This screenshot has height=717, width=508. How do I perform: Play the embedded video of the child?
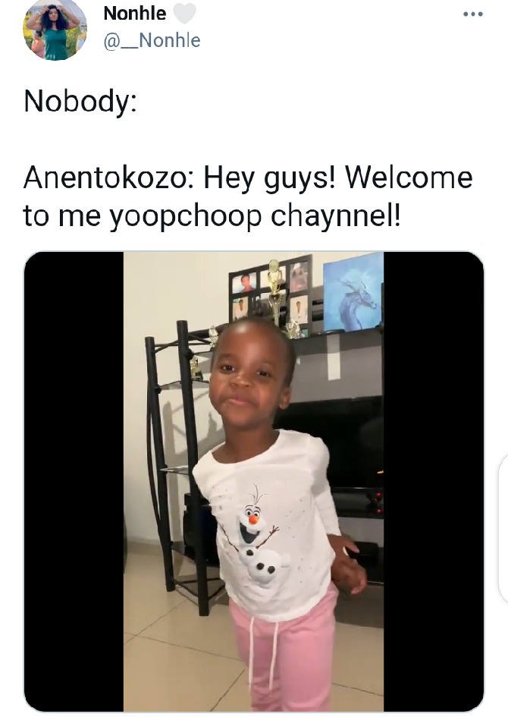pos(253,481)
